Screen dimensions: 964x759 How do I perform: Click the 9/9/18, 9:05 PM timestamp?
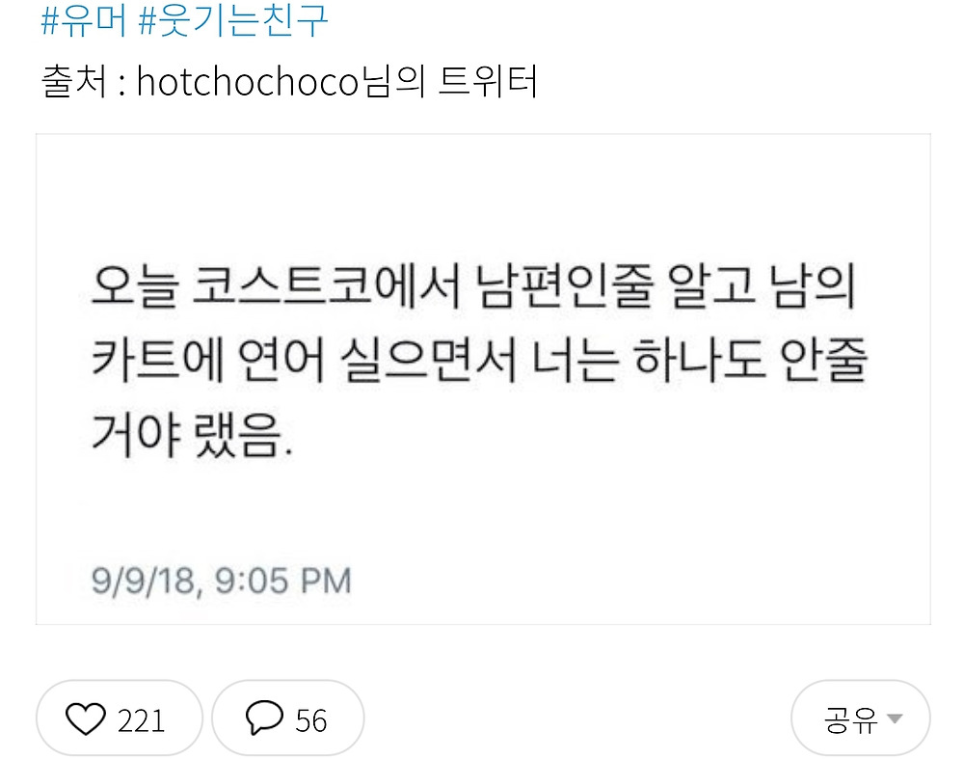coord(222,581)
